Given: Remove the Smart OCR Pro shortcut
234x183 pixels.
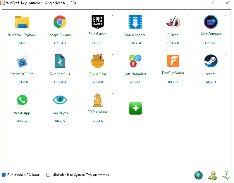Looking at the screenshot, I should tap(37, 54).
